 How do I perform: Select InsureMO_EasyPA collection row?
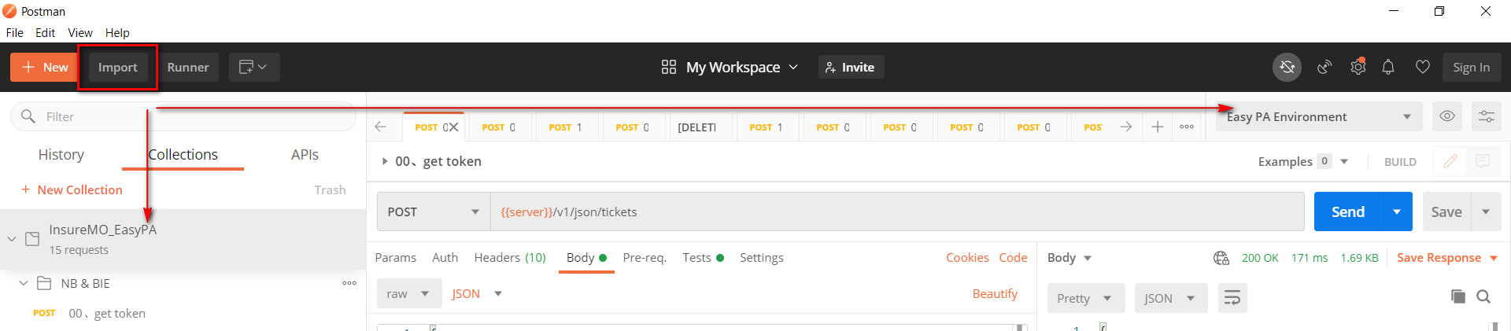click(183, 239)
